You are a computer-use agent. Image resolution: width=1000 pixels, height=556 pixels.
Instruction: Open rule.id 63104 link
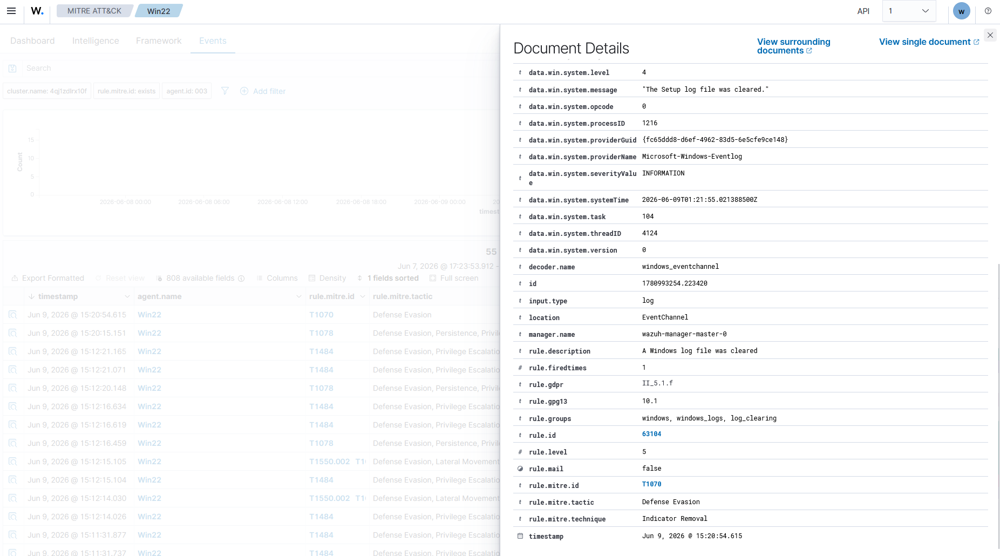[x=651, y=434]
